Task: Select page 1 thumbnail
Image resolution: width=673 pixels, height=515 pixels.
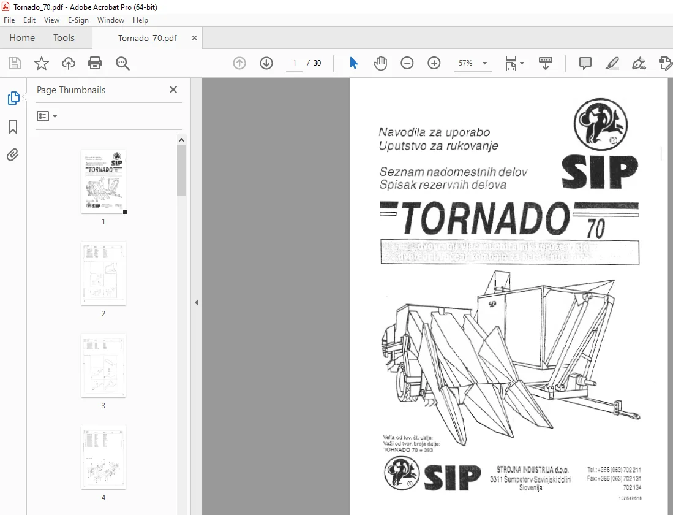Action: 103,181
